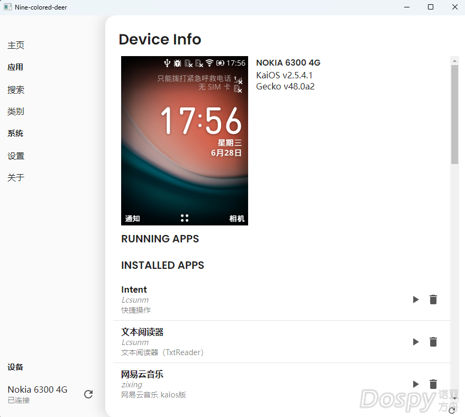465x417 pixels.
Task: Launch 网易云音乐 app with play icon
Action: [416, 384]
